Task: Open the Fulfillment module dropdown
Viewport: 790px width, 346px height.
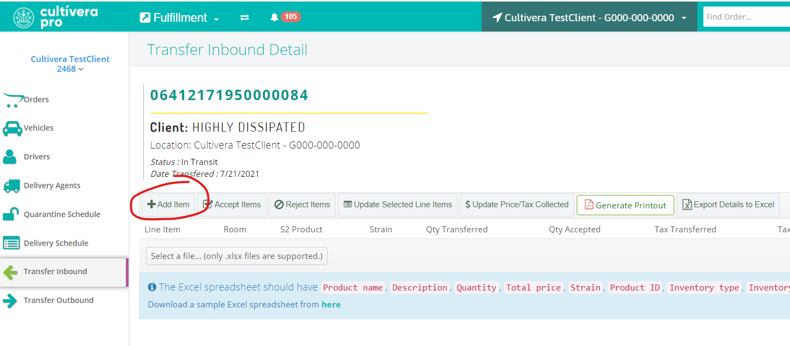Action: tap(180, 17)
